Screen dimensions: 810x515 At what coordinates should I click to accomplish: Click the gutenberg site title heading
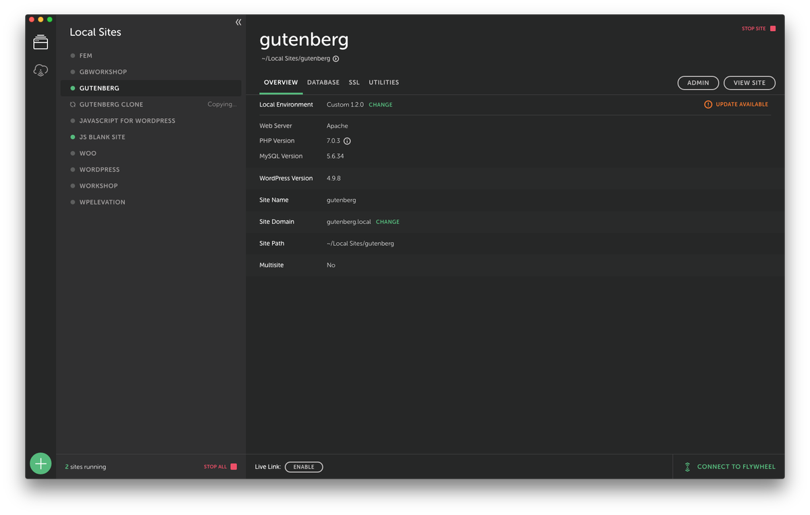tap(304, 40)
